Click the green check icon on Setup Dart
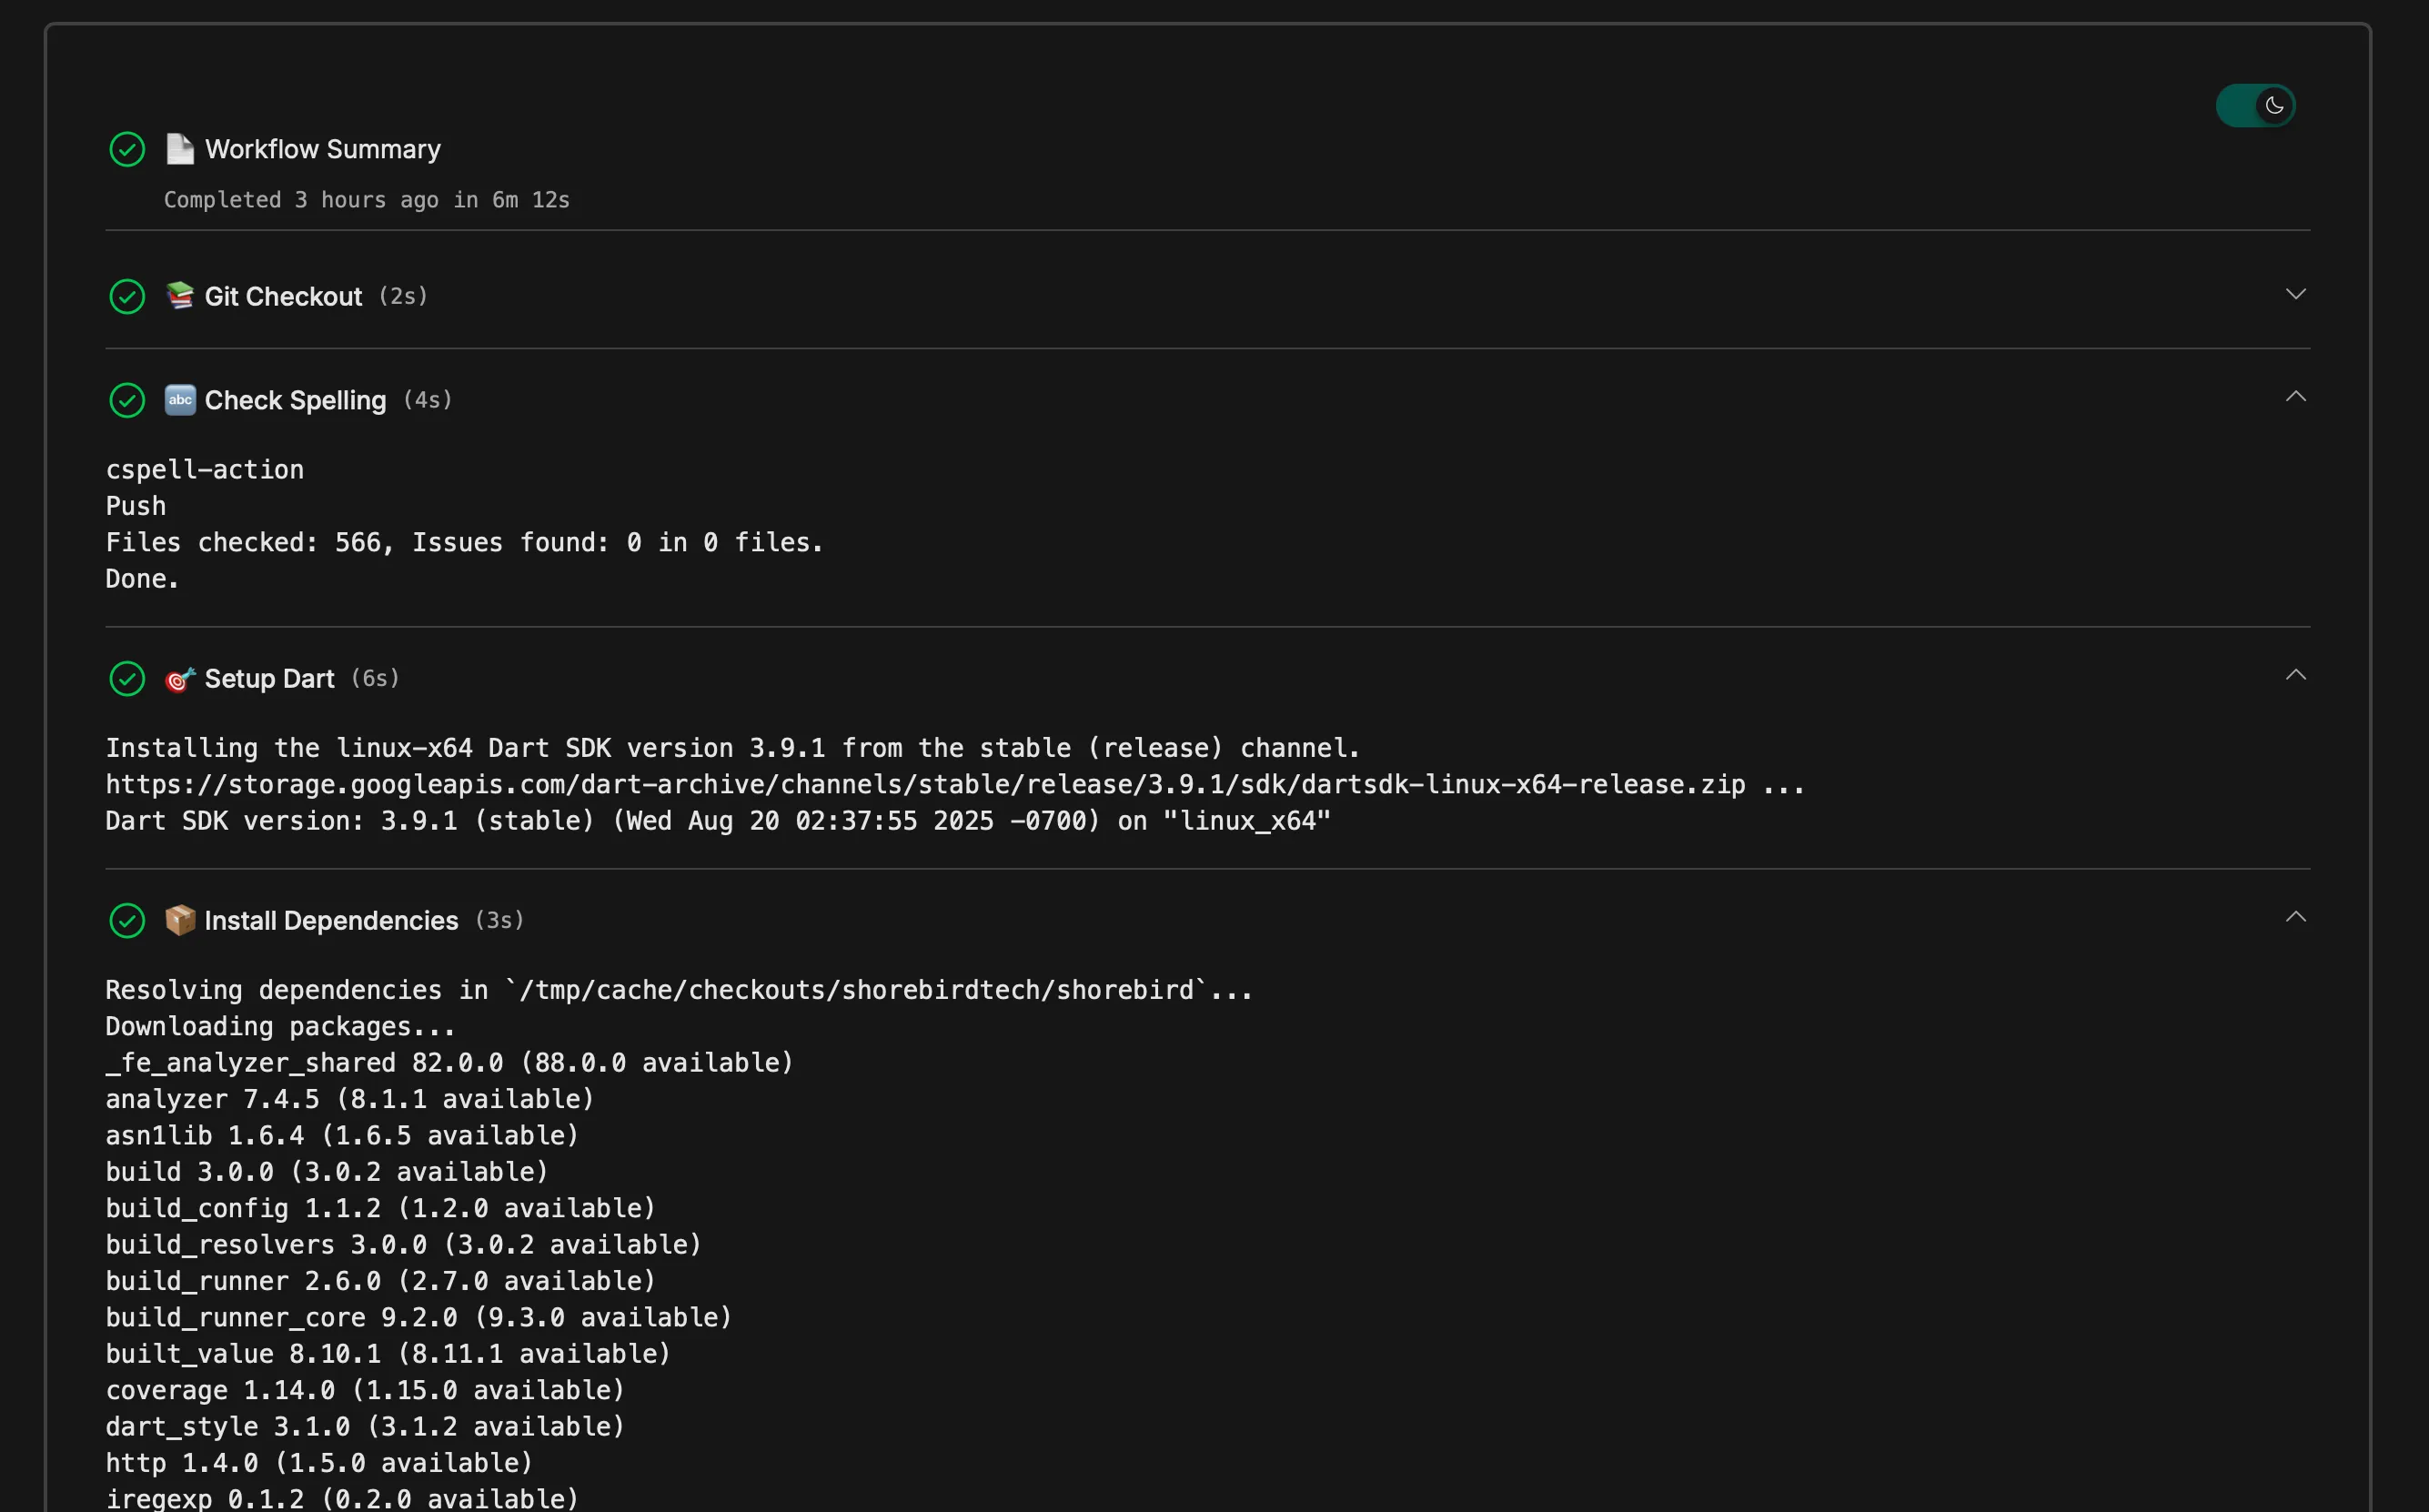The height and width of the screenshot is (1512, 2429). pyautogui.click(x=127, y=678)
